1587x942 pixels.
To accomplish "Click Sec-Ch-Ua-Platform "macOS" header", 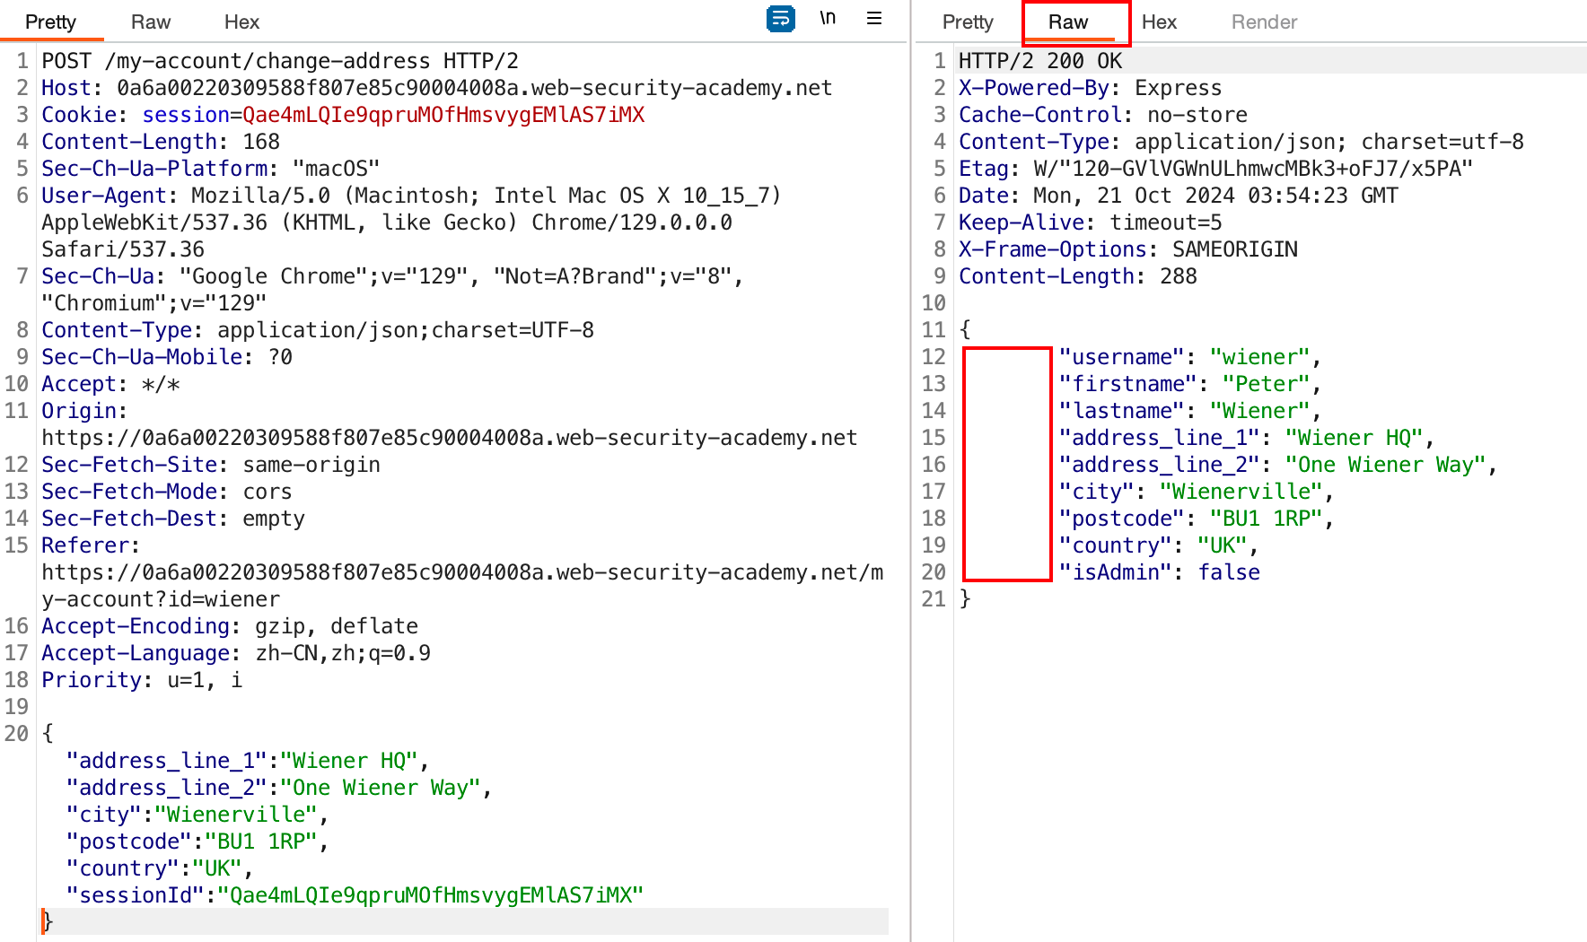I will tap(211, 169).
